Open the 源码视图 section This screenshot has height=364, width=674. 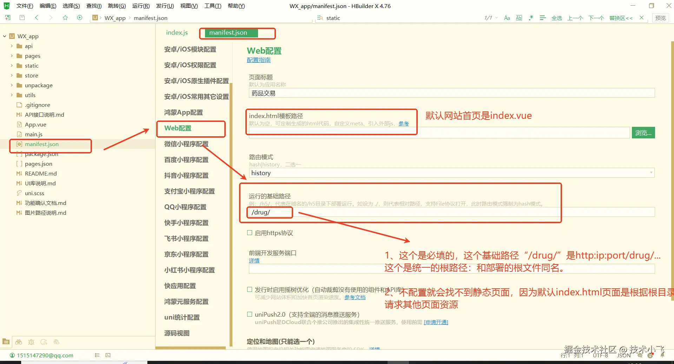coord(177,333)
